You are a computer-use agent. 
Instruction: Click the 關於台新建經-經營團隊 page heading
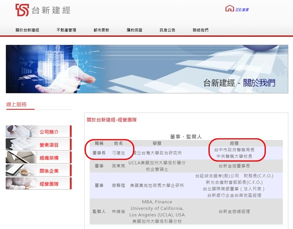tap(112, 120)
